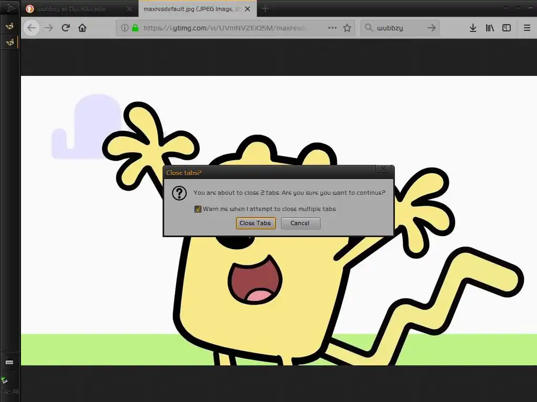Close the wubbzy at DuckDuckGo tab
The height and width of the screenshot is (402, 537).
tap(130, 9)
